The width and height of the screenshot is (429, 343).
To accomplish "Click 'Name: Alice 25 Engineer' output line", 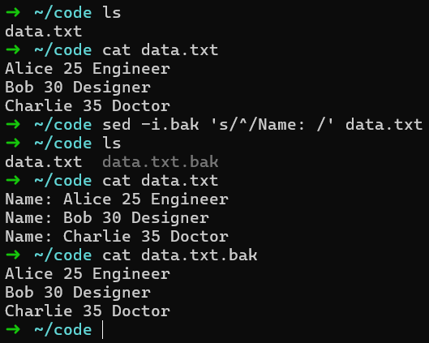I will pyautogui.click(x=117, y=199).
